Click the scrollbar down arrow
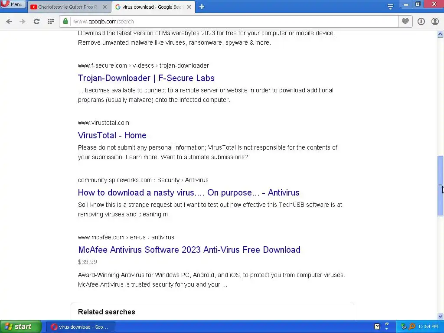Screen dimensions: 444x333 pyautogui.click(x=440, y=316)
